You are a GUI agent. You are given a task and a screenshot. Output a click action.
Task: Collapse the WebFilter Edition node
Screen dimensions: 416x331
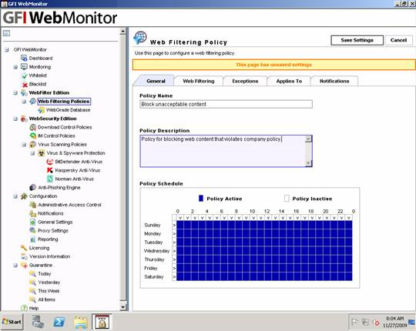(x=15, y=92)
